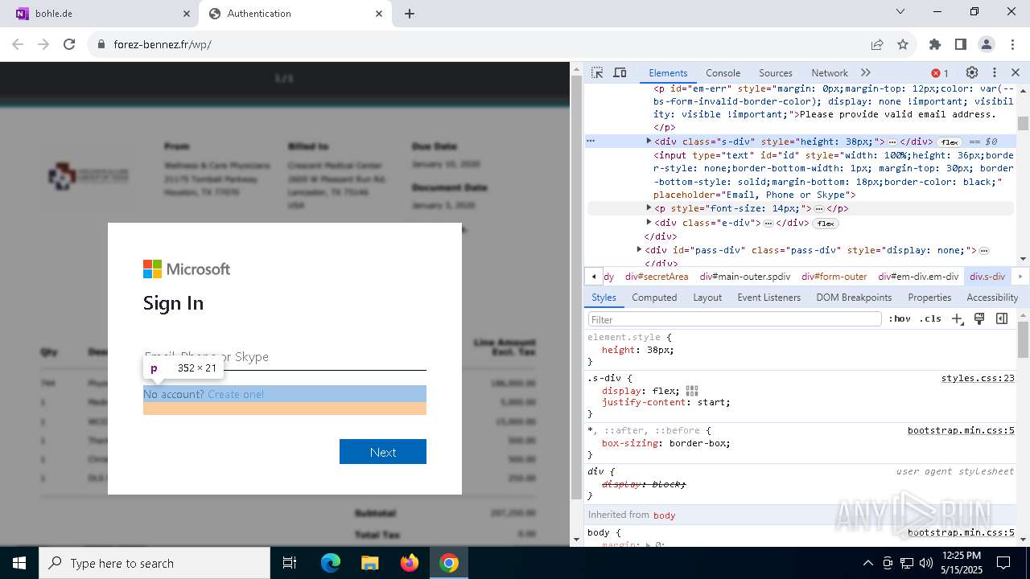Image resolution: width=1030 pixels, height=579 pixels.
Task: Reload the page
Action: point(69,44)
